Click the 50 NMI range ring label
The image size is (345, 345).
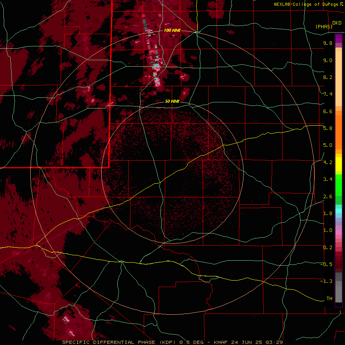pos(172,101)
